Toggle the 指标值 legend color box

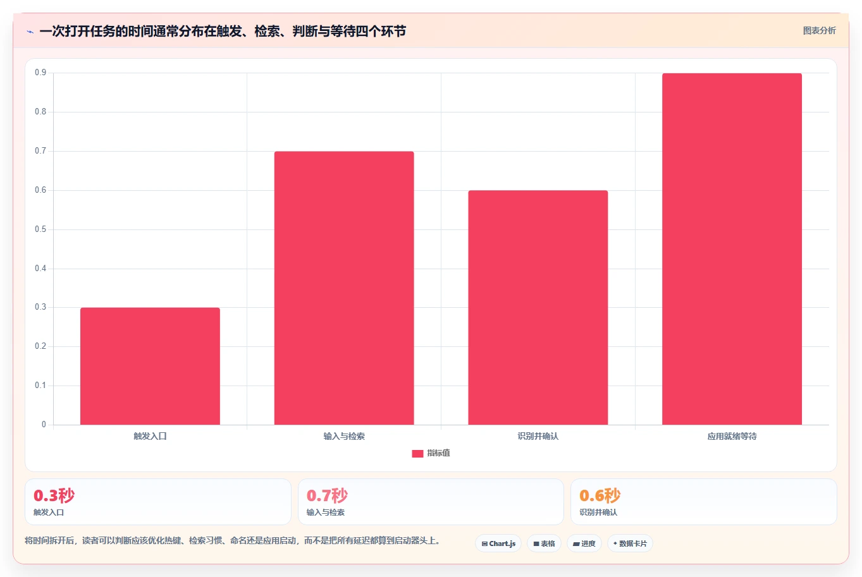click(417, 454)
